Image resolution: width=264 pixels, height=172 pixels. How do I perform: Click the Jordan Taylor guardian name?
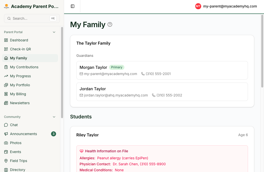coord(93,89)
